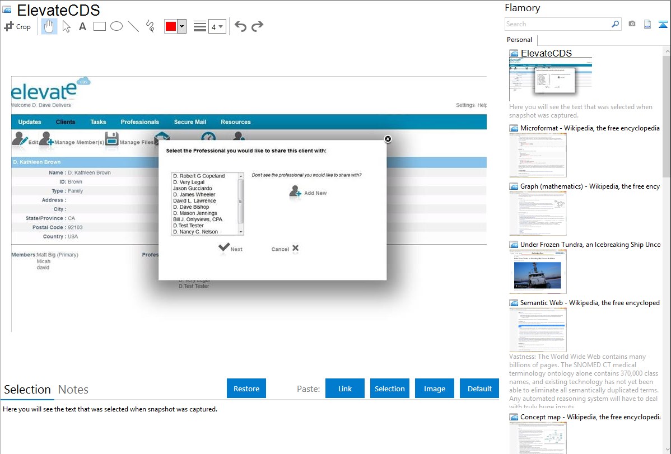Click the Manage Member(s) icon
This screenshot has width=671, height=454.
click(x=46, y=139)
